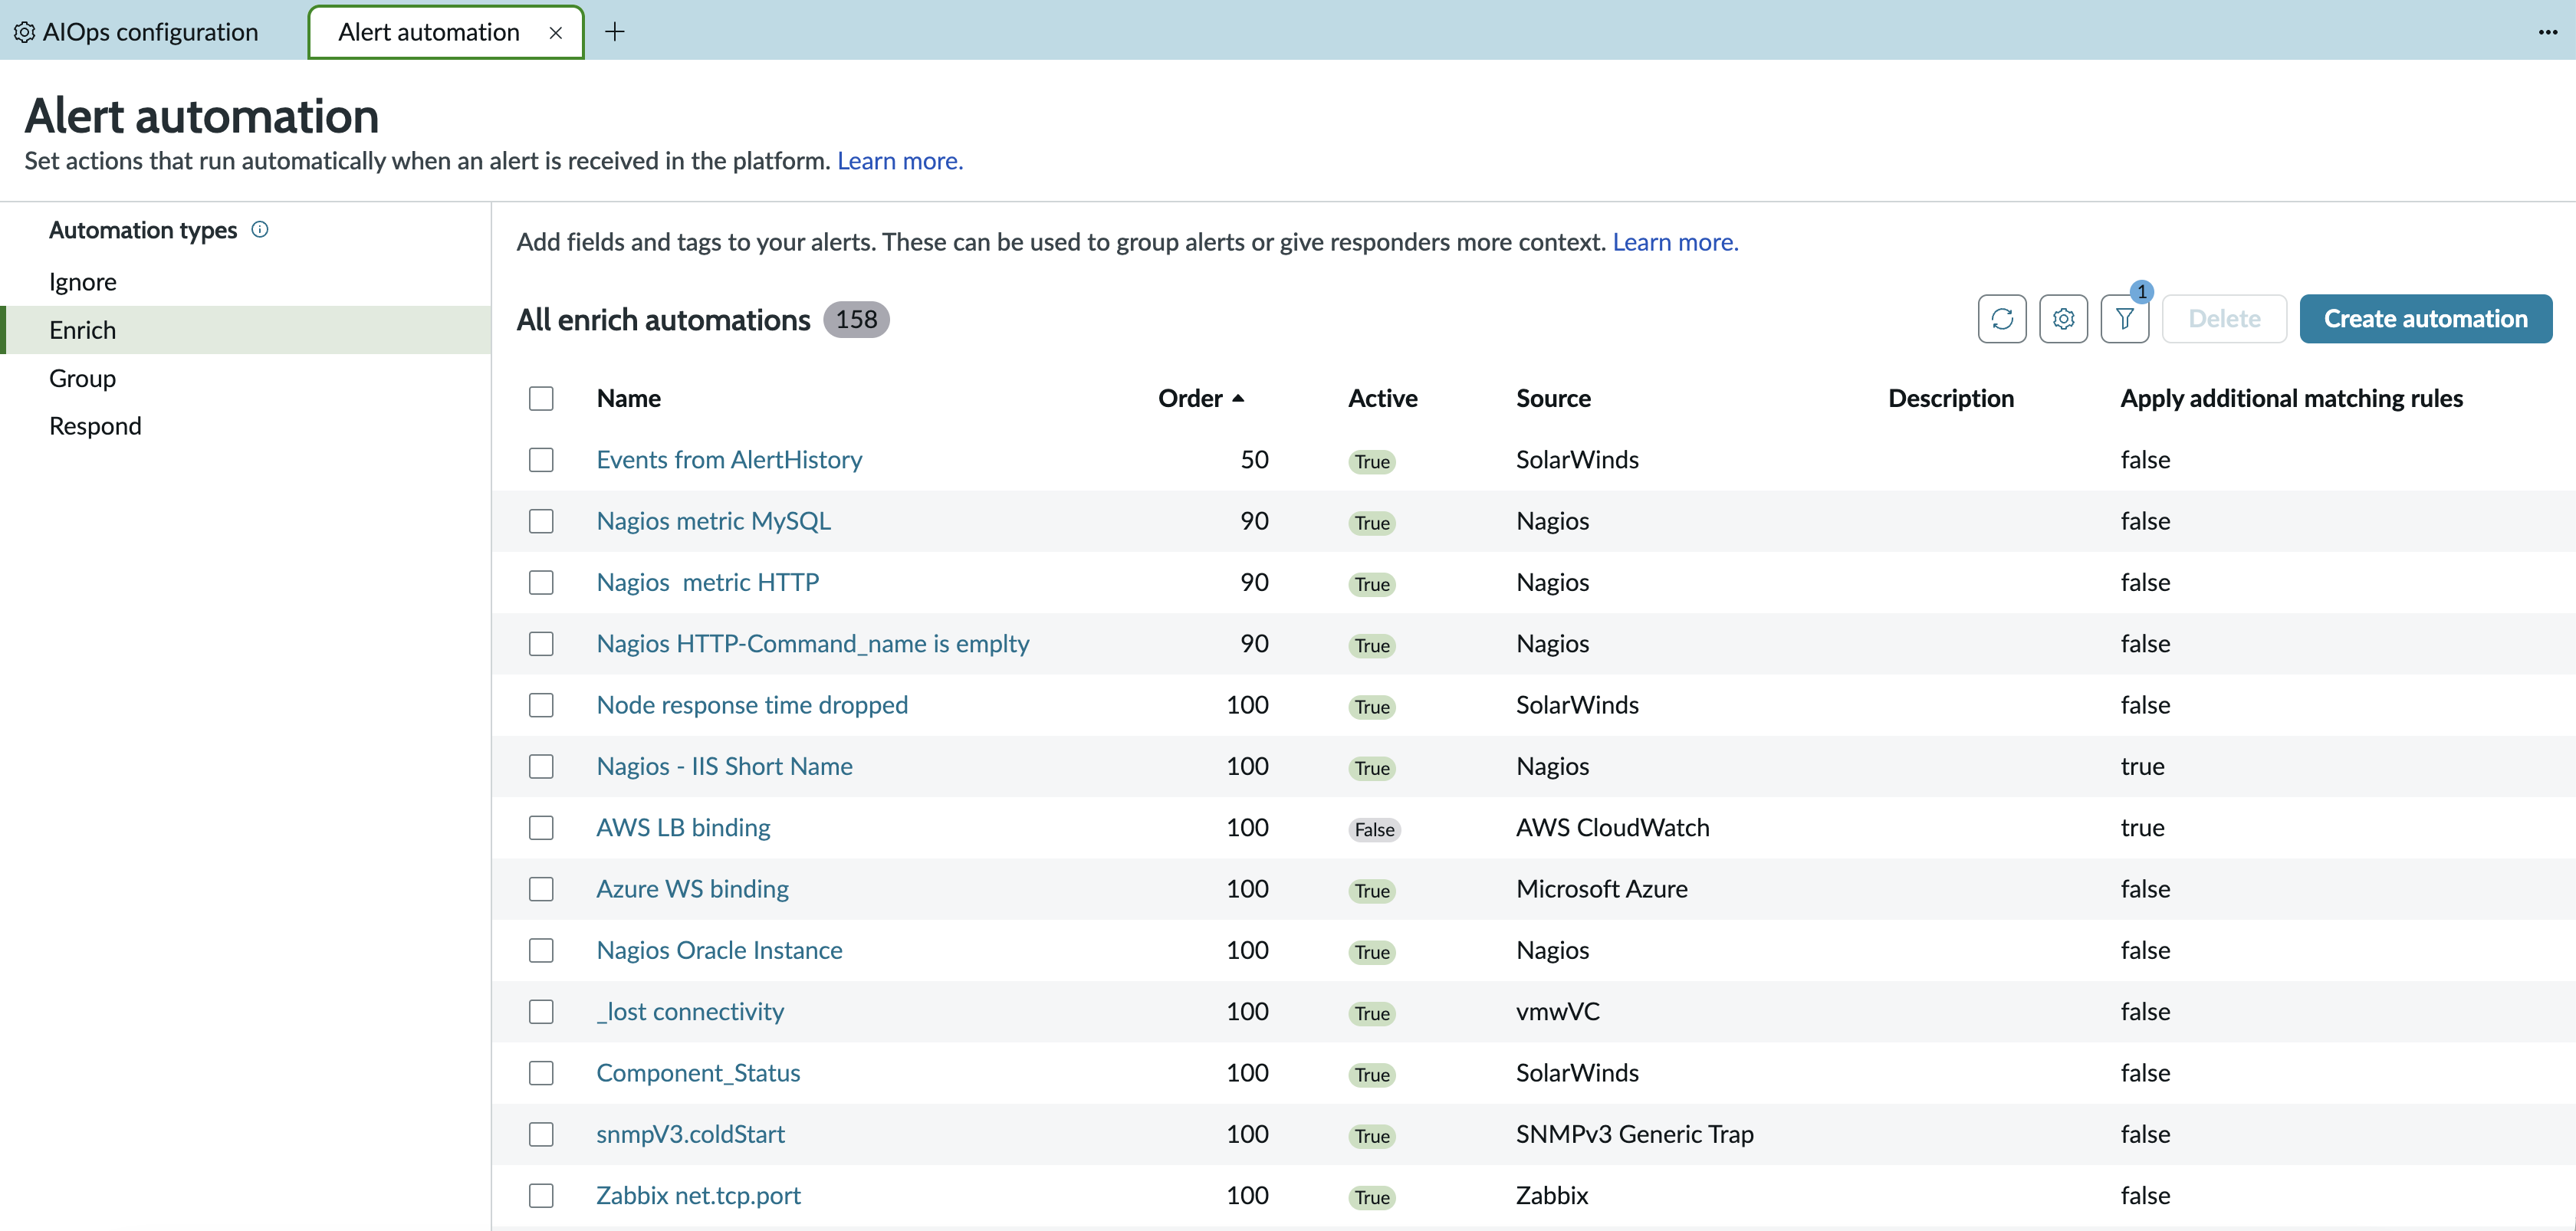
Task: Click Apply additional matching rules header
Action: 2291,398
